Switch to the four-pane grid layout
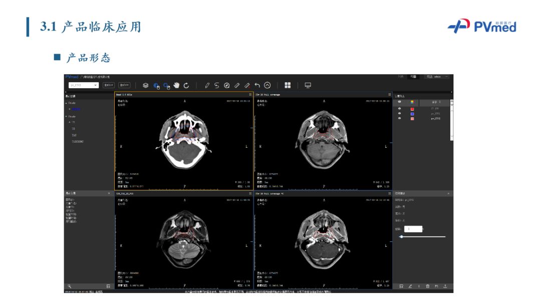 pyautogui.click(x=288, y=85)
